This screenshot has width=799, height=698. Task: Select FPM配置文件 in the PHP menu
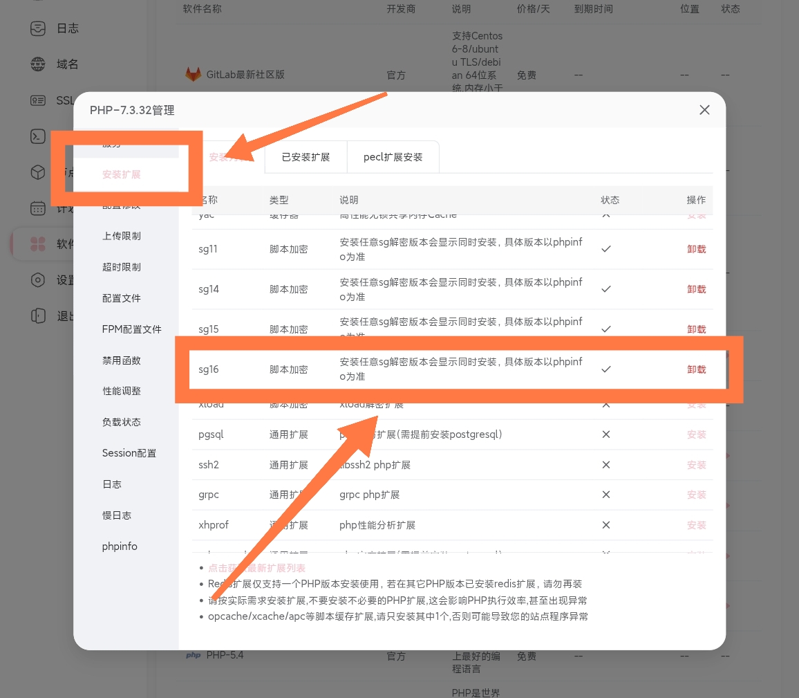click(x=131, y=329)
